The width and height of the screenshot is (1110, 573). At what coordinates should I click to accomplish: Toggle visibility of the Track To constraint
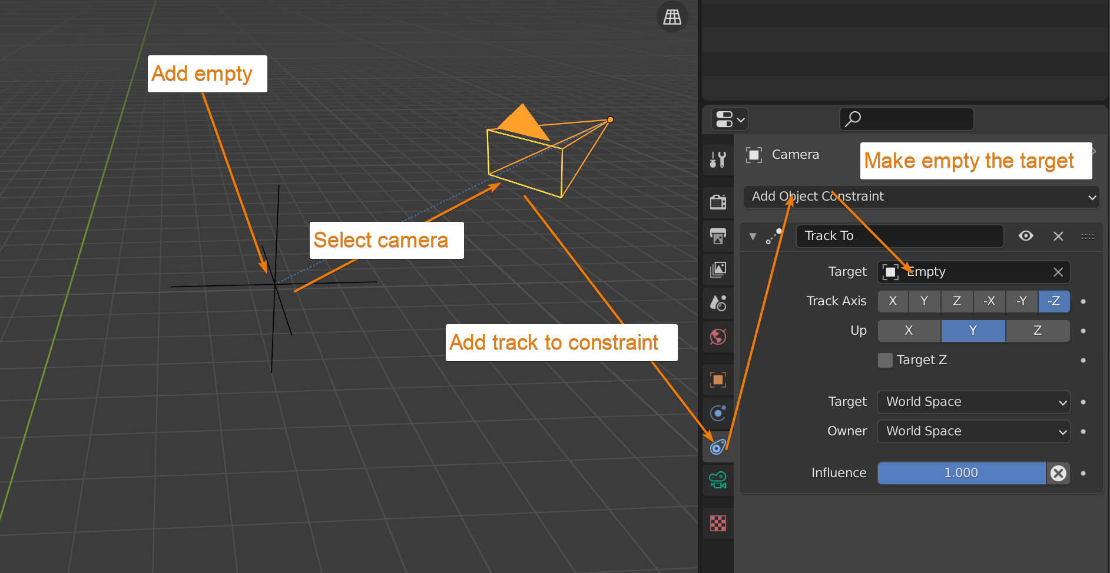1026,236
